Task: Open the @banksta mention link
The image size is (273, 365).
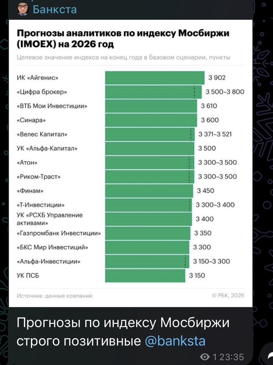Action: pos(175,341)
